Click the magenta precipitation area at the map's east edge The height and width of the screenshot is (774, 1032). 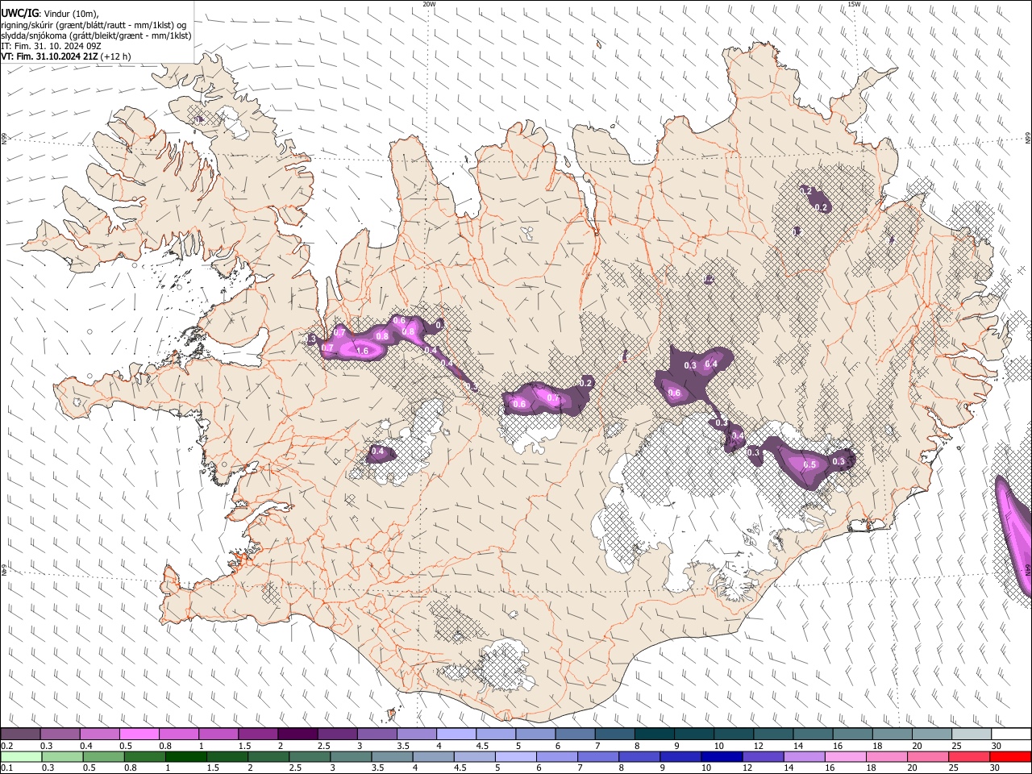click(1016, 536)
